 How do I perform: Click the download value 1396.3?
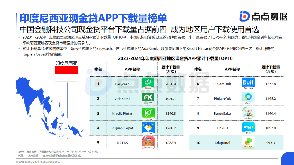171,114
